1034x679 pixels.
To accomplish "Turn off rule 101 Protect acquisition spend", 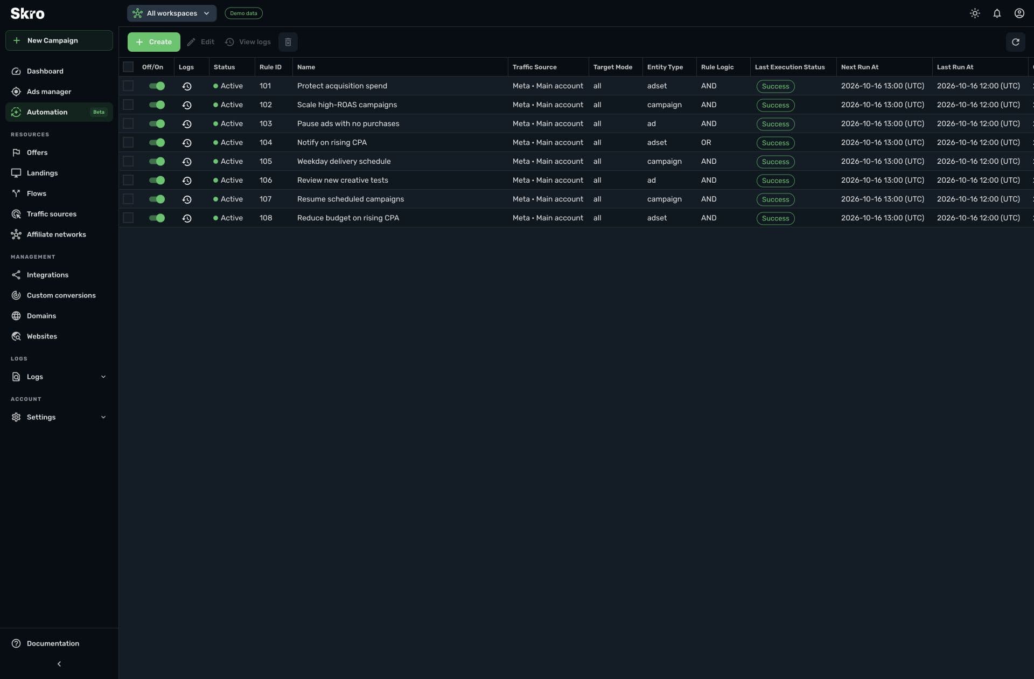I will (157, 86).
